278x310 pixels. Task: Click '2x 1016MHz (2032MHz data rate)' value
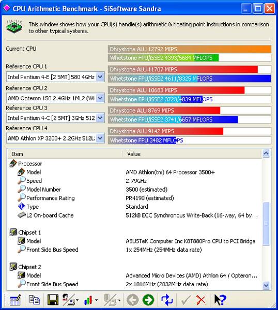(x=167, y=284)
